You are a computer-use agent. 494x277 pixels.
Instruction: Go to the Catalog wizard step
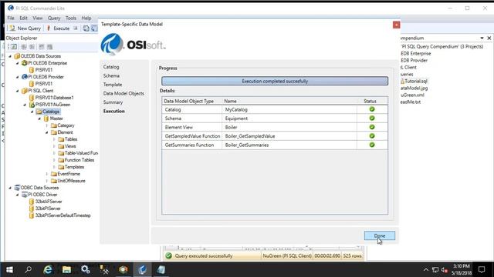[x=111, y=67]
